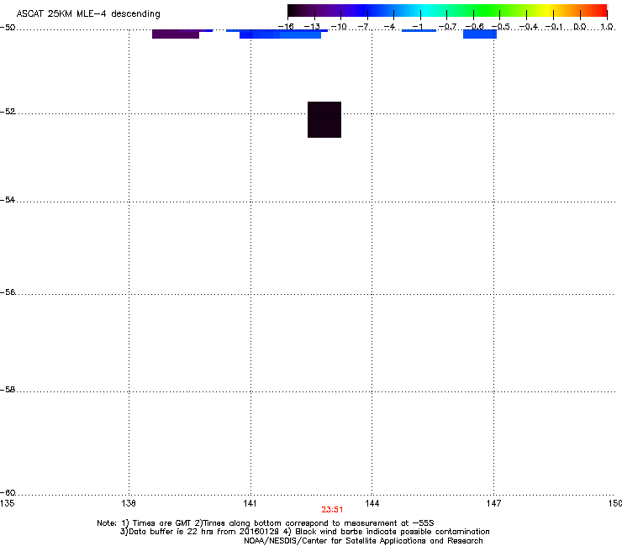Screen dimensions: 622x546
Task: Click the '-56' latitude axis label
Action: tap(8, 291)
